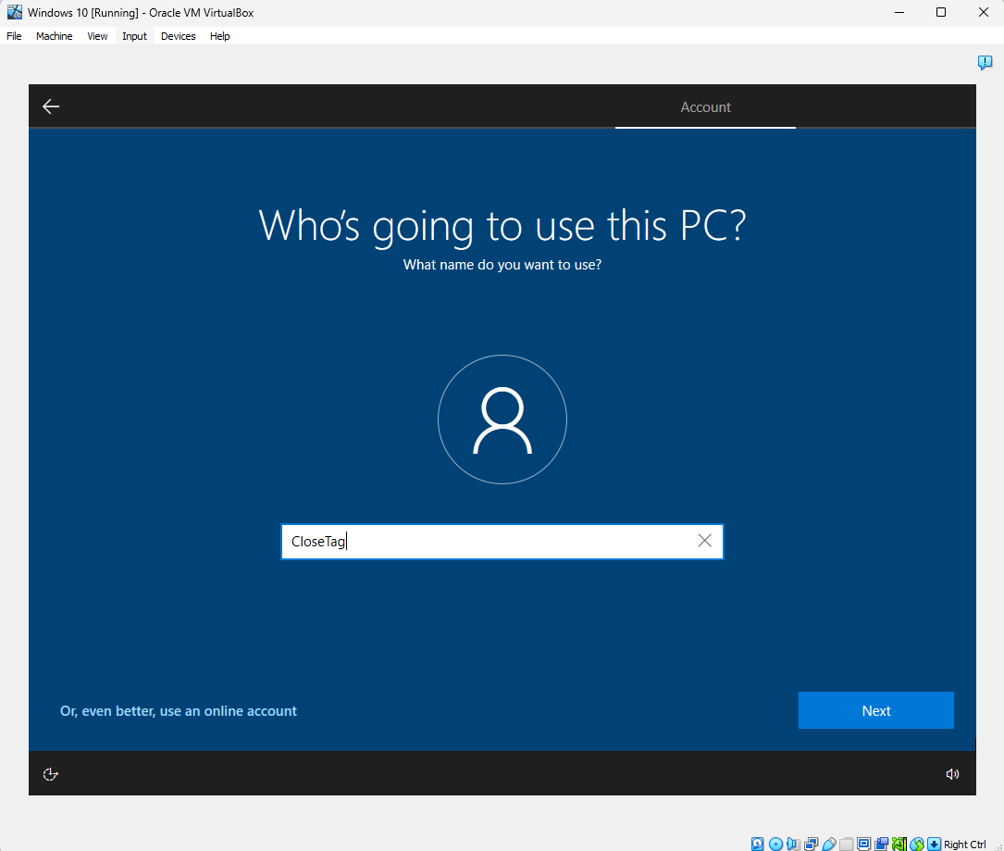Go back using the left arrow
The height and width of the screenshot is (851, 1004).
pyautogui.click(x=51, y=106)
